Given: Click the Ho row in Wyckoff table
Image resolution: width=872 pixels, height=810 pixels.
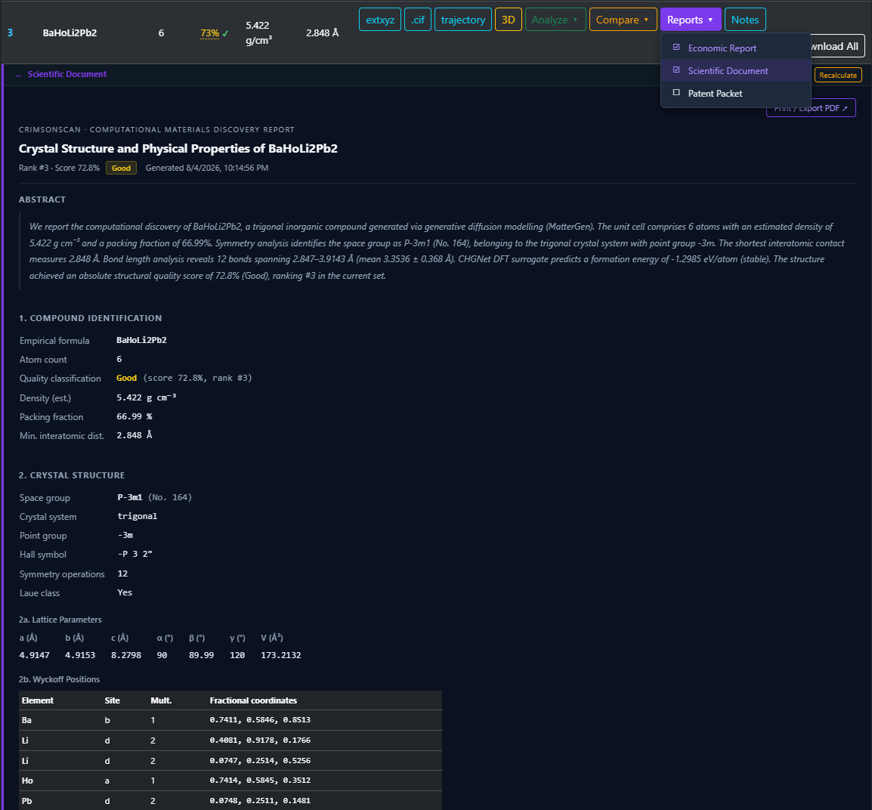Looking at the screenshot, I should coord(230,781).
